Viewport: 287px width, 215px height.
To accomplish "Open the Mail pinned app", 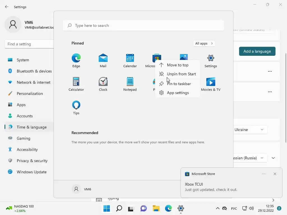I will [103, 60].
